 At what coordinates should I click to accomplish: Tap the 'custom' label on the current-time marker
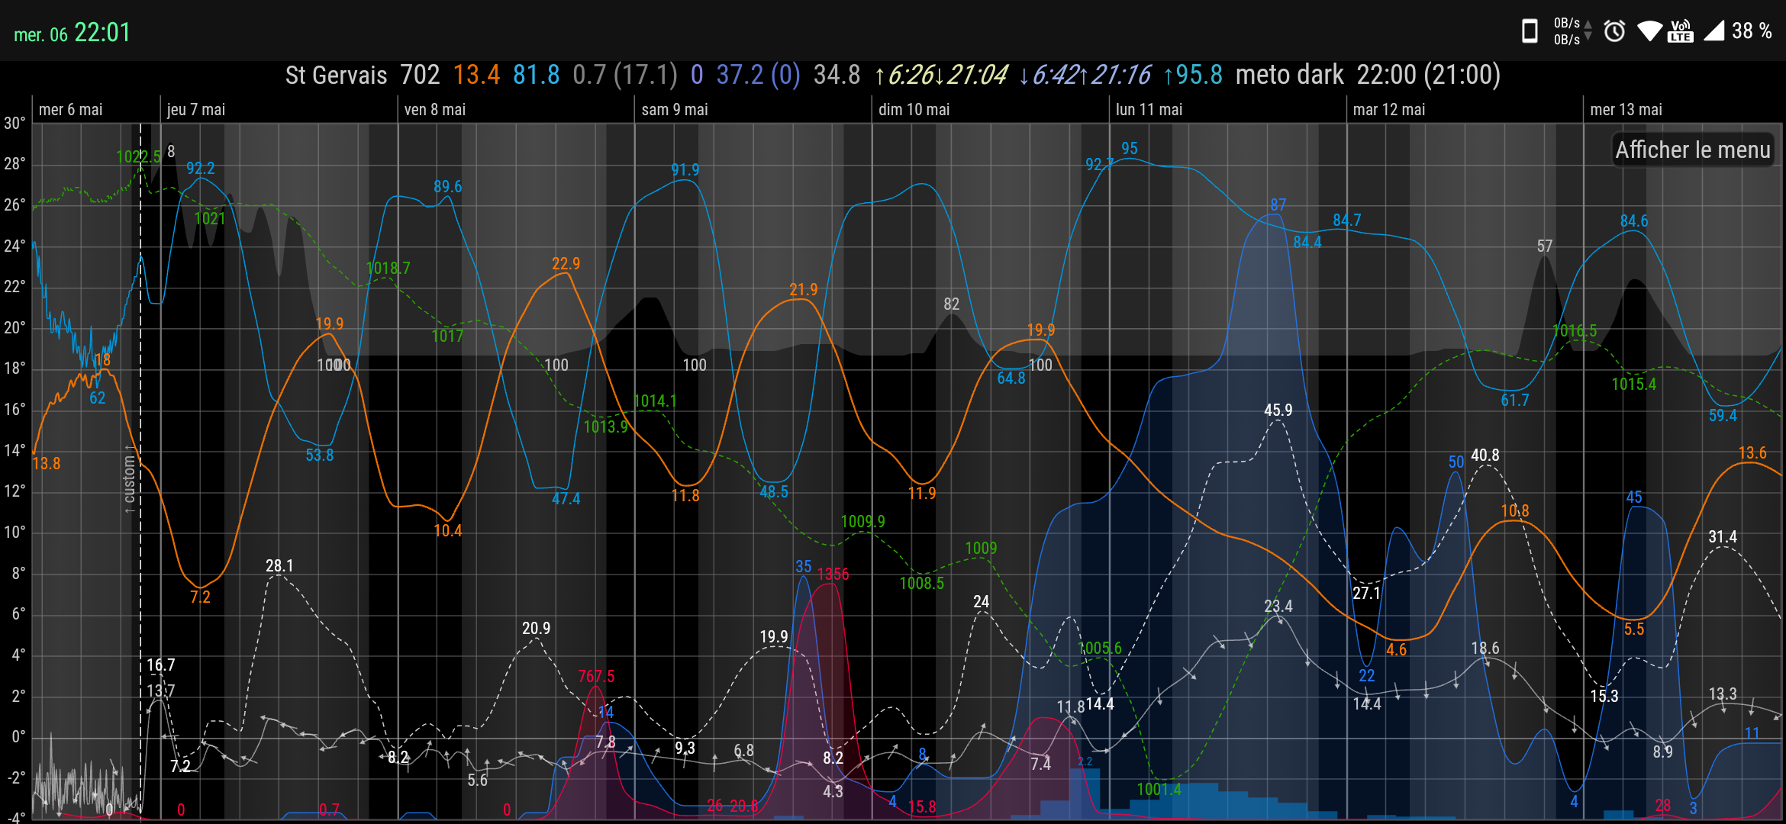click(130, 480)
